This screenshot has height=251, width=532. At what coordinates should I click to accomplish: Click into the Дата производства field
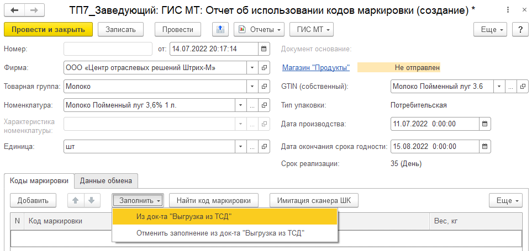tap(435, 124)
